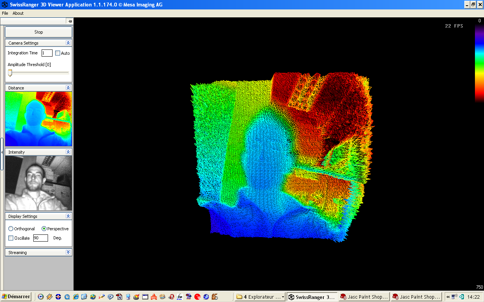Collapse the Intensity panel

tap(68, 152)
